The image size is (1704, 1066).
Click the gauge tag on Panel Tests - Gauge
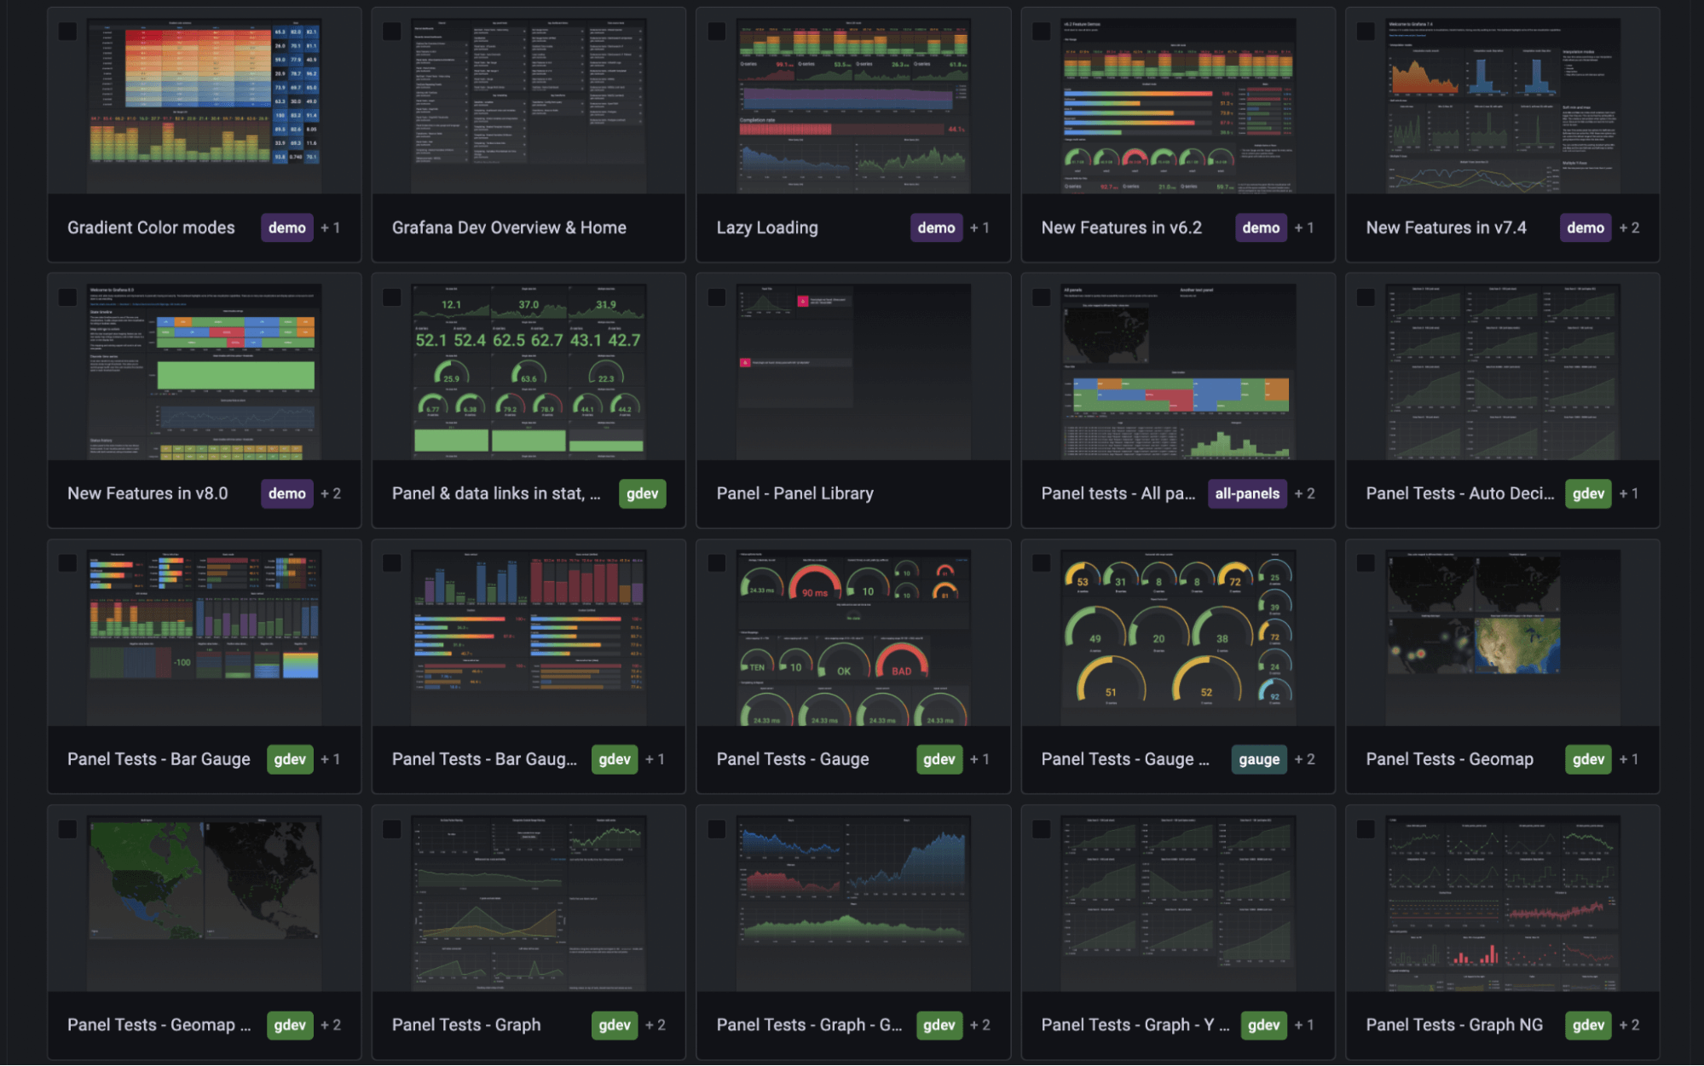tap(1259, 759)
